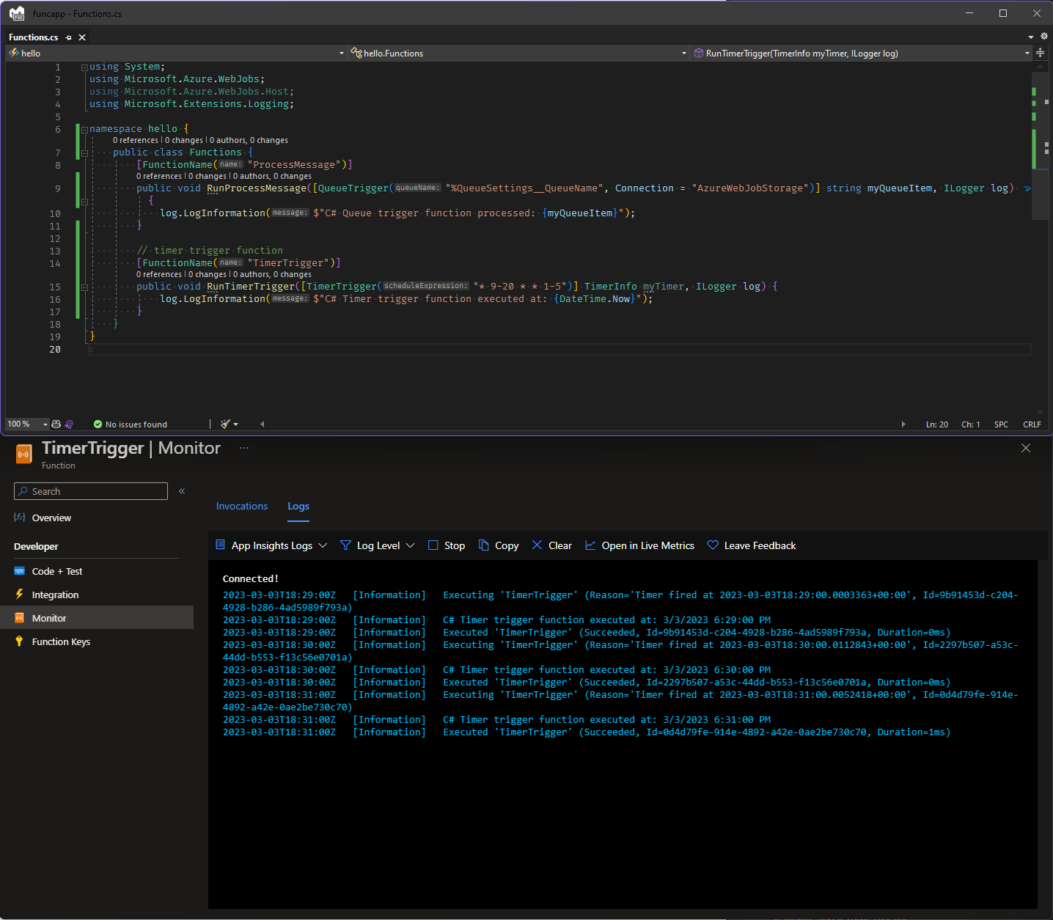Click the 0 references CodeLens above RunTimerTrigger

(159, 274)
